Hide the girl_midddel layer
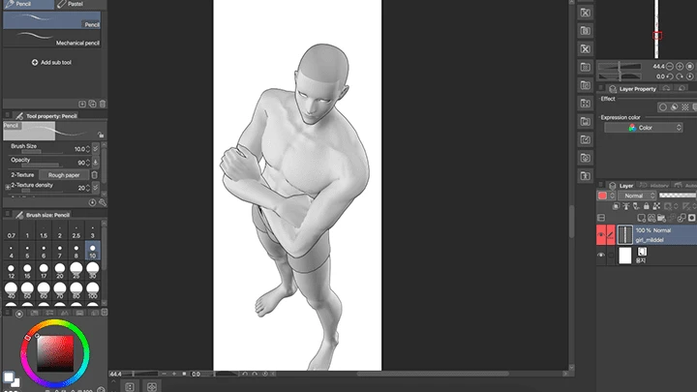The image size is (697, 392). click(x=602, y=234)
